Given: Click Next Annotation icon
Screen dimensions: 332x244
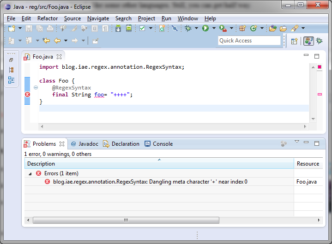Looking at the screenshot, I should coord(11,41).
